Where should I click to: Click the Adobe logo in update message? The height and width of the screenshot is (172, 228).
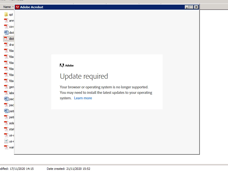point(67,66)
